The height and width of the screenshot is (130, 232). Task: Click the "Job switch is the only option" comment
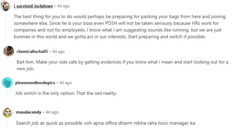(66, 93)
